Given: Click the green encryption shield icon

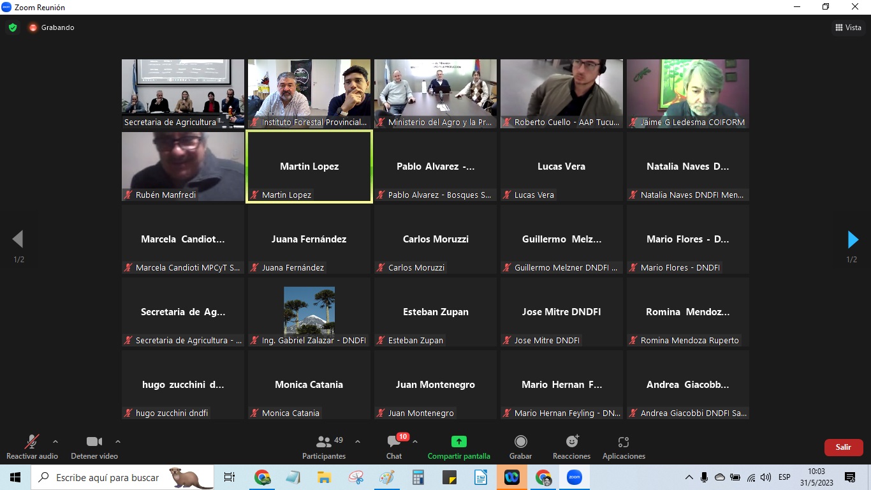Looking at the screenshot, I should 12,27.
